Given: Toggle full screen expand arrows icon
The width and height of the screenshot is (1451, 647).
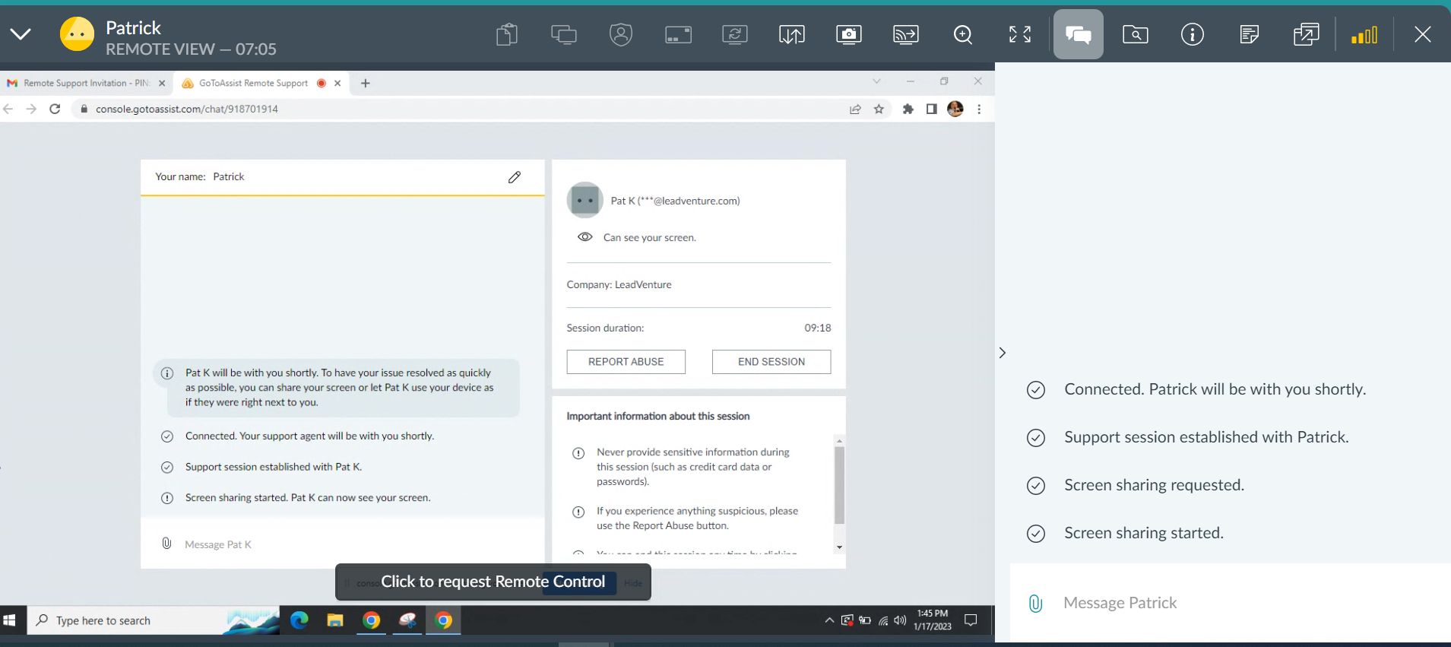Looking at the screenshot, I should [x=1020, y=34].
